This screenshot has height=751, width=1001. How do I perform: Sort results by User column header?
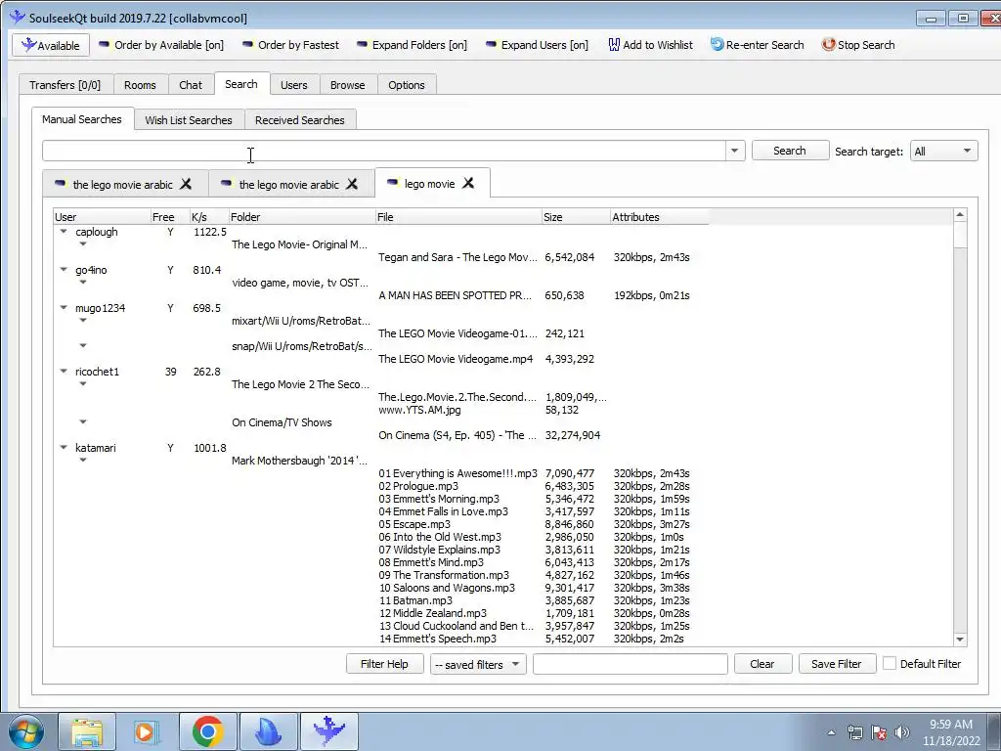(x=102, y=217)
